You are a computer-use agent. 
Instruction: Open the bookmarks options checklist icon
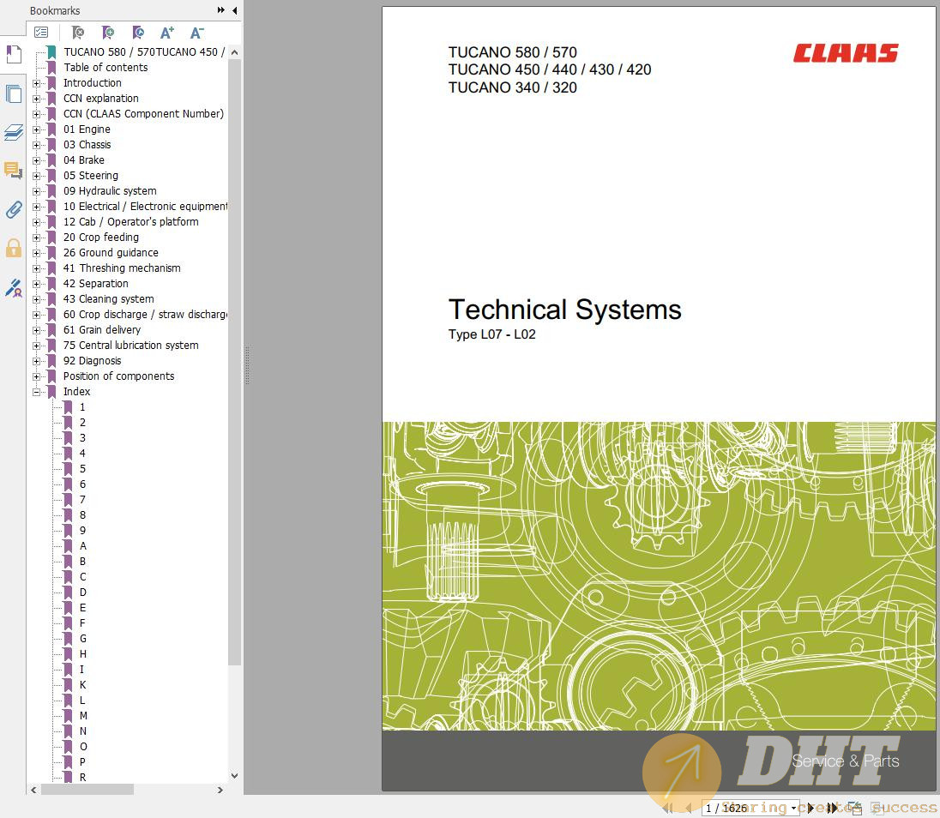(41, 33)
